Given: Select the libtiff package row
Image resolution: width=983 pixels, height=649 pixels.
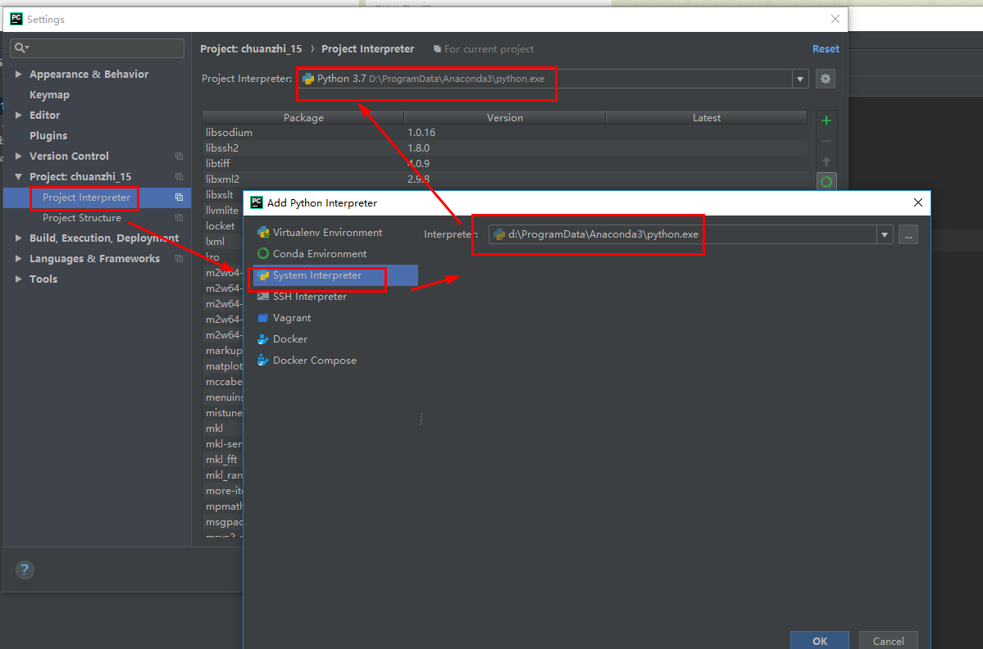Looking at the screenshot, I should (x=505, y=164).
